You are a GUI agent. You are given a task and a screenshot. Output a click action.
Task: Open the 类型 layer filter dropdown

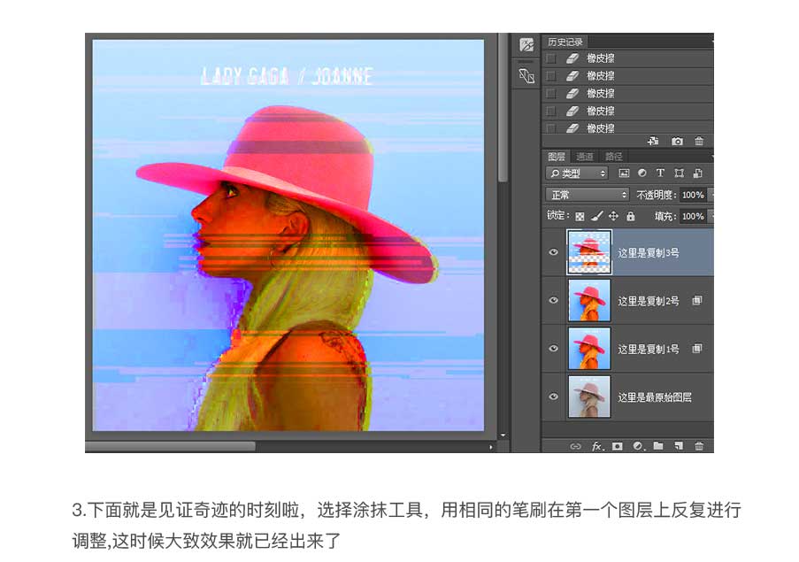click(x=577, y=173)
